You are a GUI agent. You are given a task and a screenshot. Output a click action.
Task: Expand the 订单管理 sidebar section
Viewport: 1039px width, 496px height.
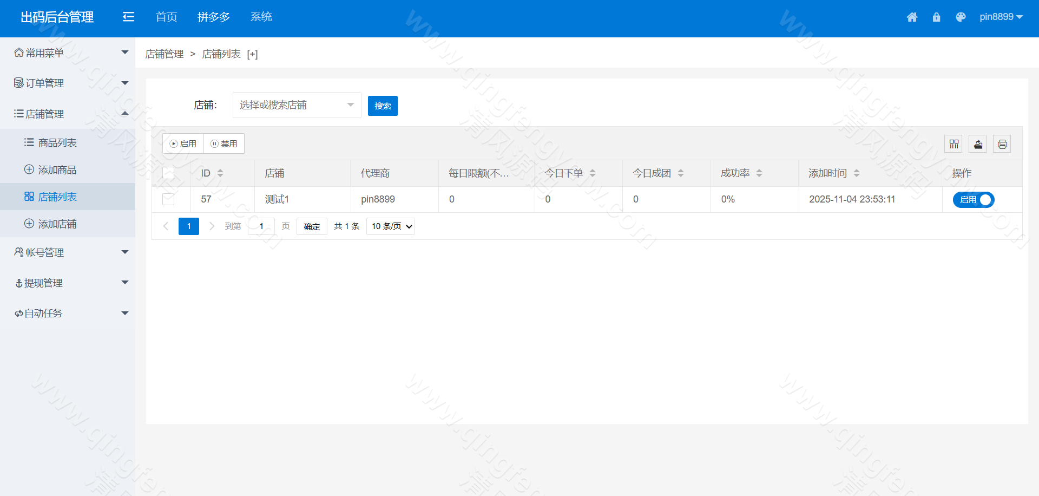(46, 83)
